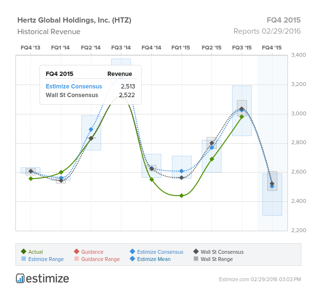Viewport: 325px width, 298px height.
Task: Click the Estimize Consensus blue diamond legend icon
Action: pos(132,251)
